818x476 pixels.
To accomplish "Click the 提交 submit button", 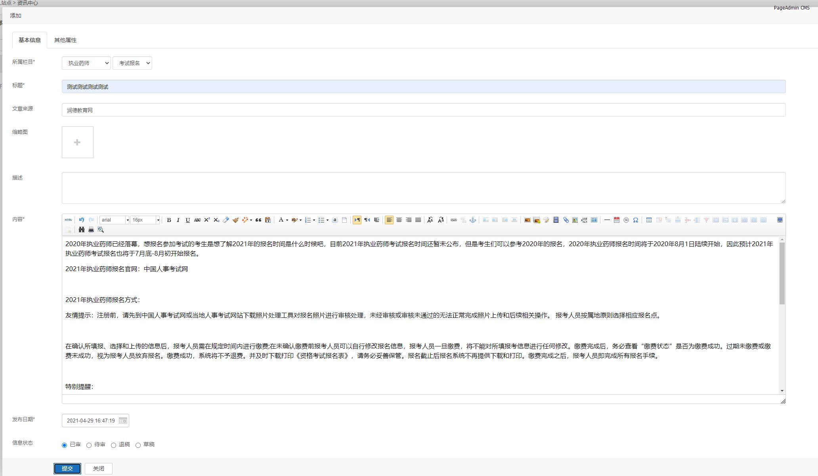I will pos(67,468).
